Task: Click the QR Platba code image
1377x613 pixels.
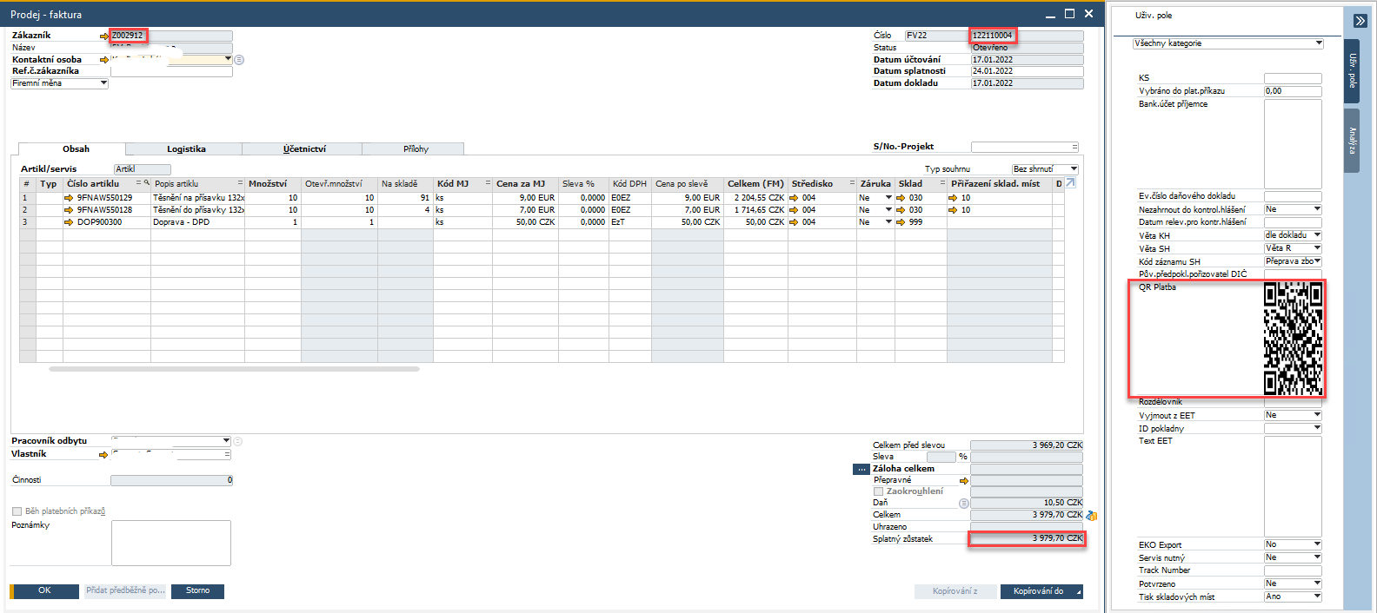Action: pos(1294,339)
